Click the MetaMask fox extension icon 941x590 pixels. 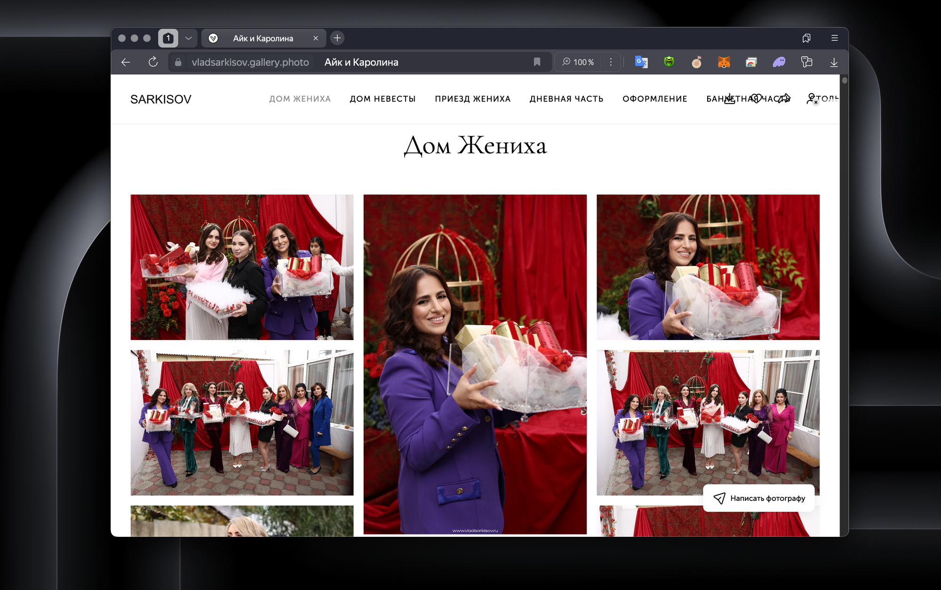[x=724, y=62]
